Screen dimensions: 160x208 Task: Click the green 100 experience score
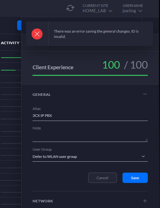pyautogui.click(x=111, y=65)
